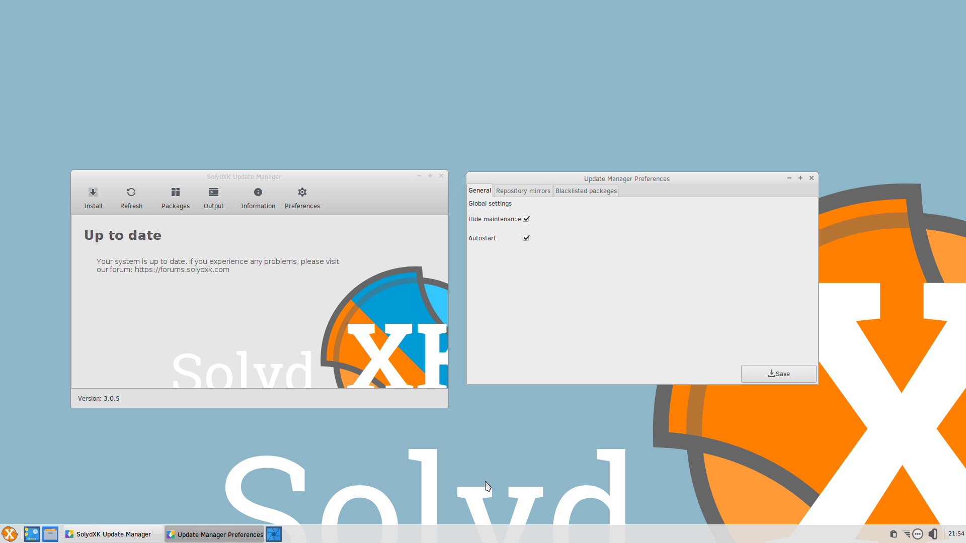Click the taskbar SolydX application icon
Screen dimensions: 966x543
(10, 534)
